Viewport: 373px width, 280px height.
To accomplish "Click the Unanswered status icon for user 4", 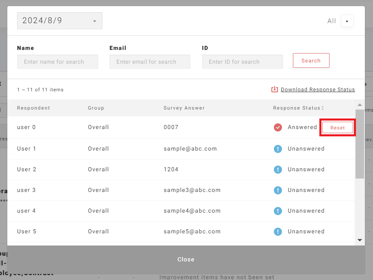I will click(278, 211).
